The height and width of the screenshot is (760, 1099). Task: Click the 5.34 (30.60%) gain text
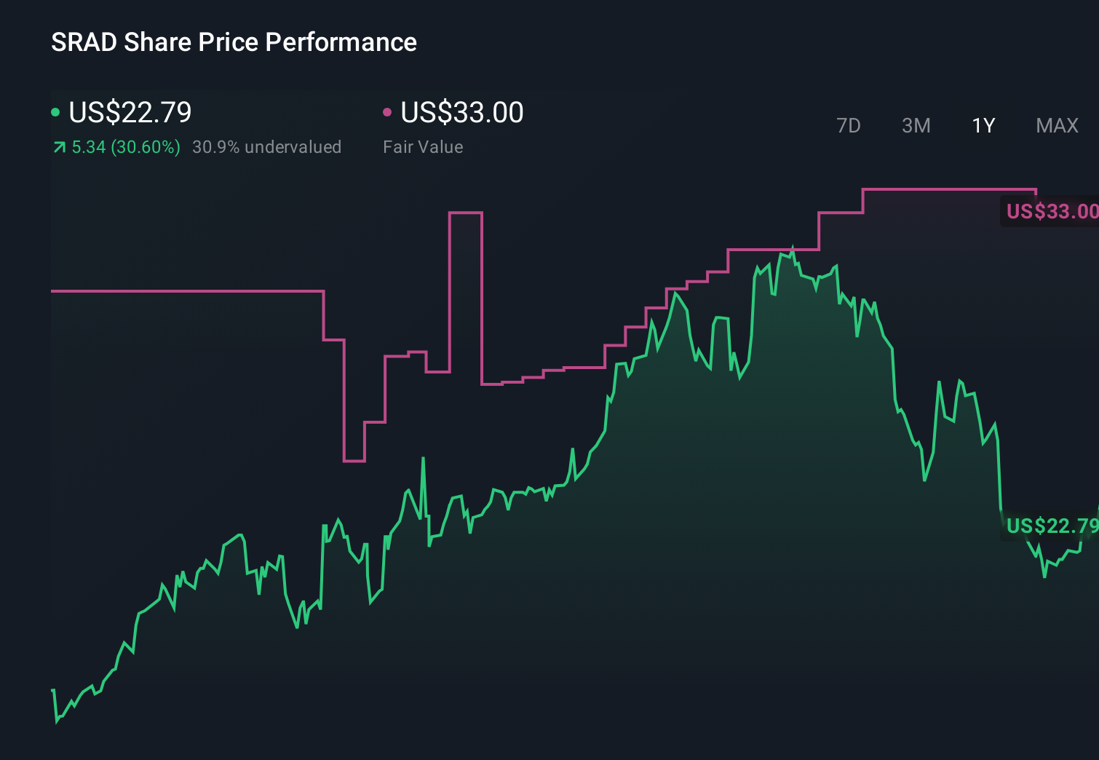click(x=125, y=146)
